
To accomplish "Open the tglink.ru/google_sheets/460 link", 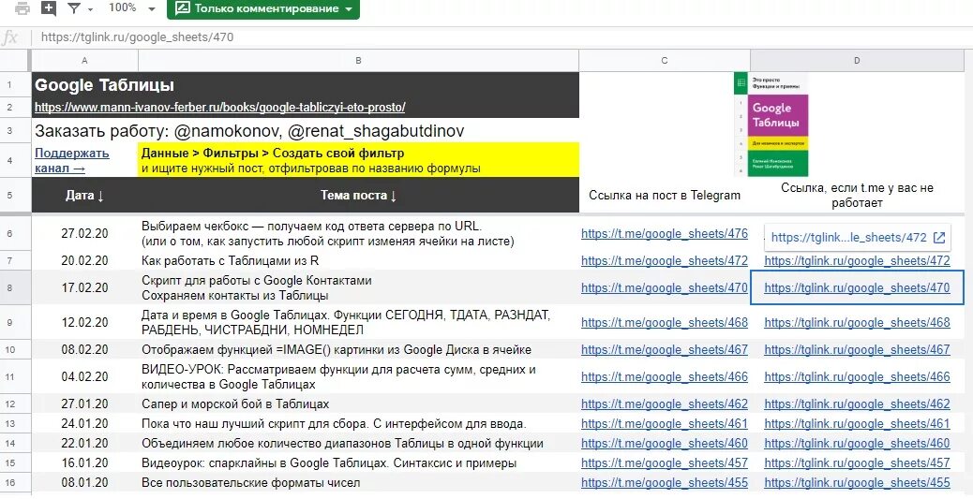I will click(857, 444).
